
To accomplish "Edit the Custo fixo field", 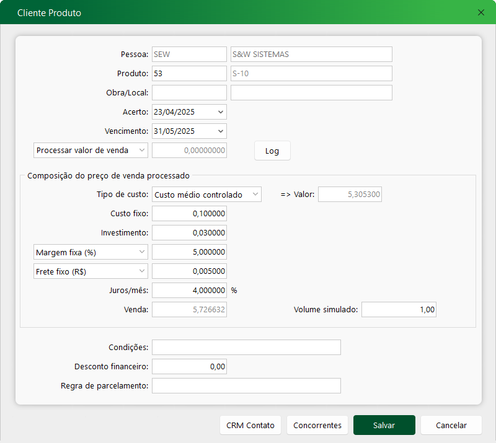I will [x=189, y=213].
